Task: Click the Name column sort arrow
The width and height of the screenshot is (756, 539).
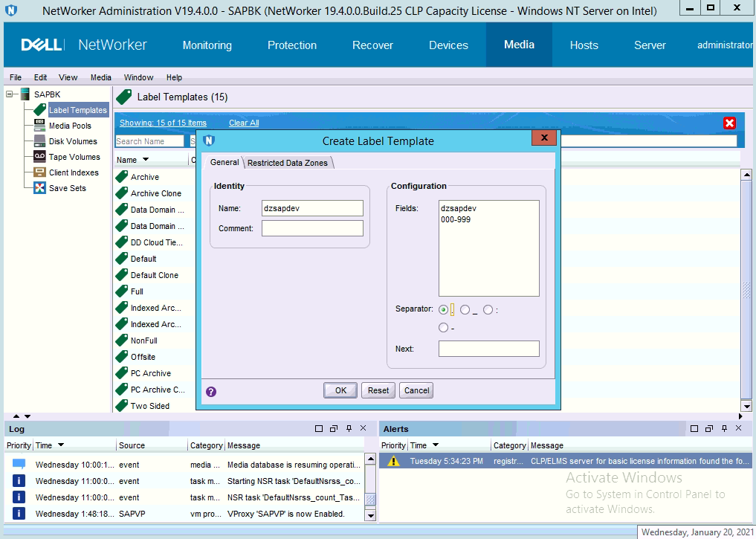Action: 146,160
